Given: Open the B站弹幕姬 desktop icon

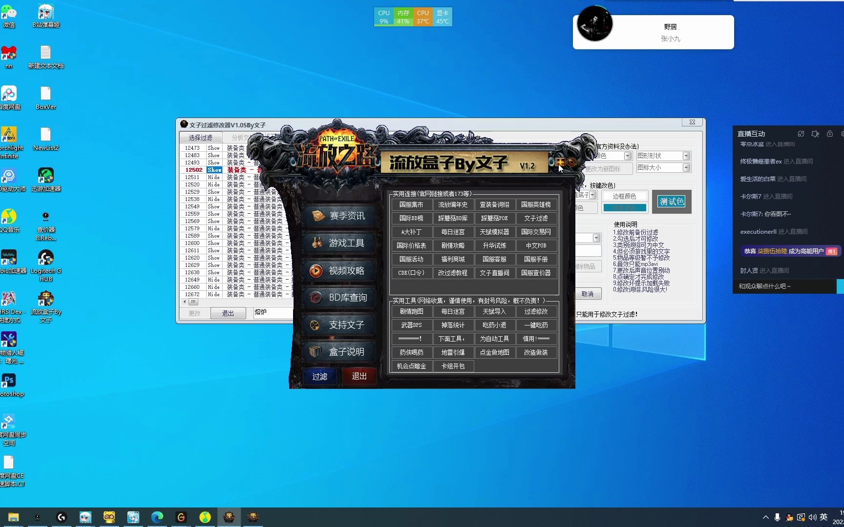Looking at the screenshot, I should coord(46,16).
